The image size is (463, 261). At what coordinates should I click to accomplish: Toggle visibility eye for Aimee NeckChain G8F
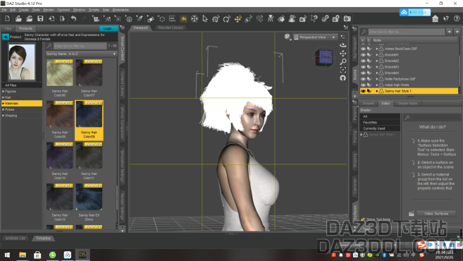pyautogui.click(x=363, y=49)
